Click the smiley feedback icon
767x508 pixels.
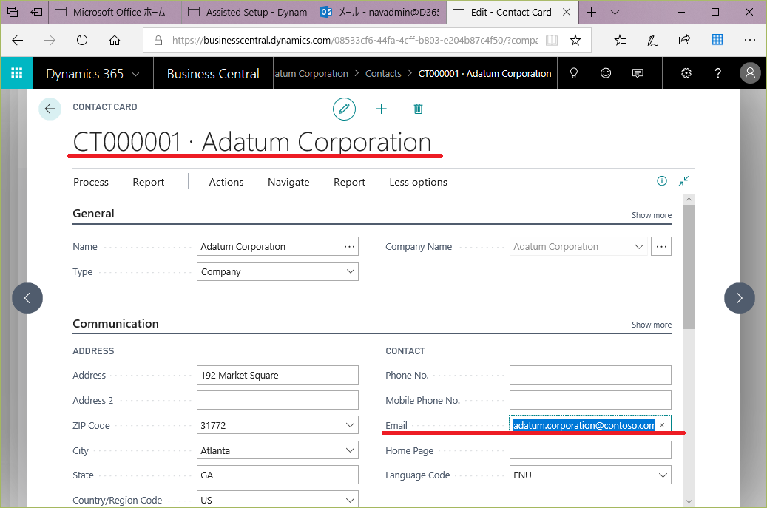(606, 73)
